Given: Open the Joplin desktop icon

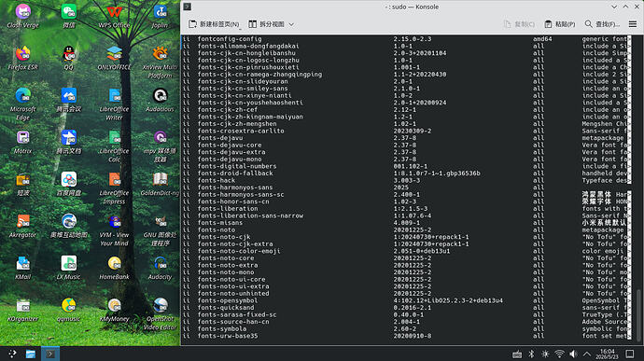Looking at the screenshot, I should tap(160, 12).
